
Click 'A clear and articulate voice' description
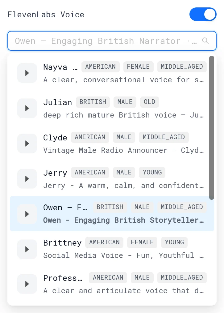[123, 291]
